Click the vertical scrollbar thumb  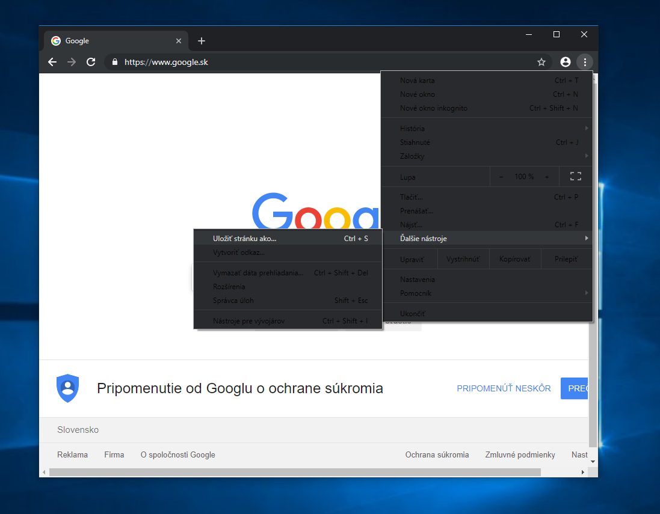(x=593, y=265)
